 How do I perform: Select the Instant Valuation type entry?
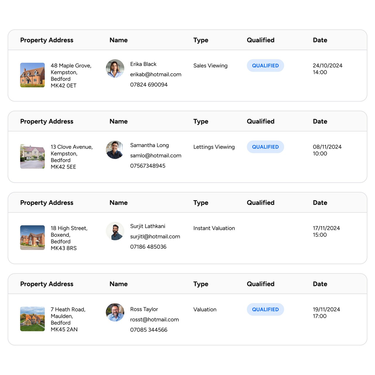click(x=214, y=228)
